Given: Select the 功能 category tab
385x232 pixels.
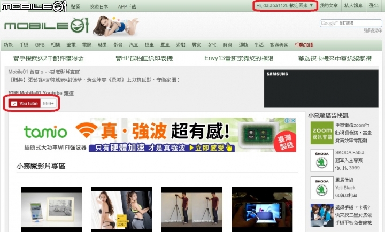Looking at the screenshot, I should [x=8, y=45].
